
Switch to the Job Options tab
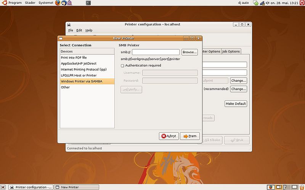pos(231,51)
